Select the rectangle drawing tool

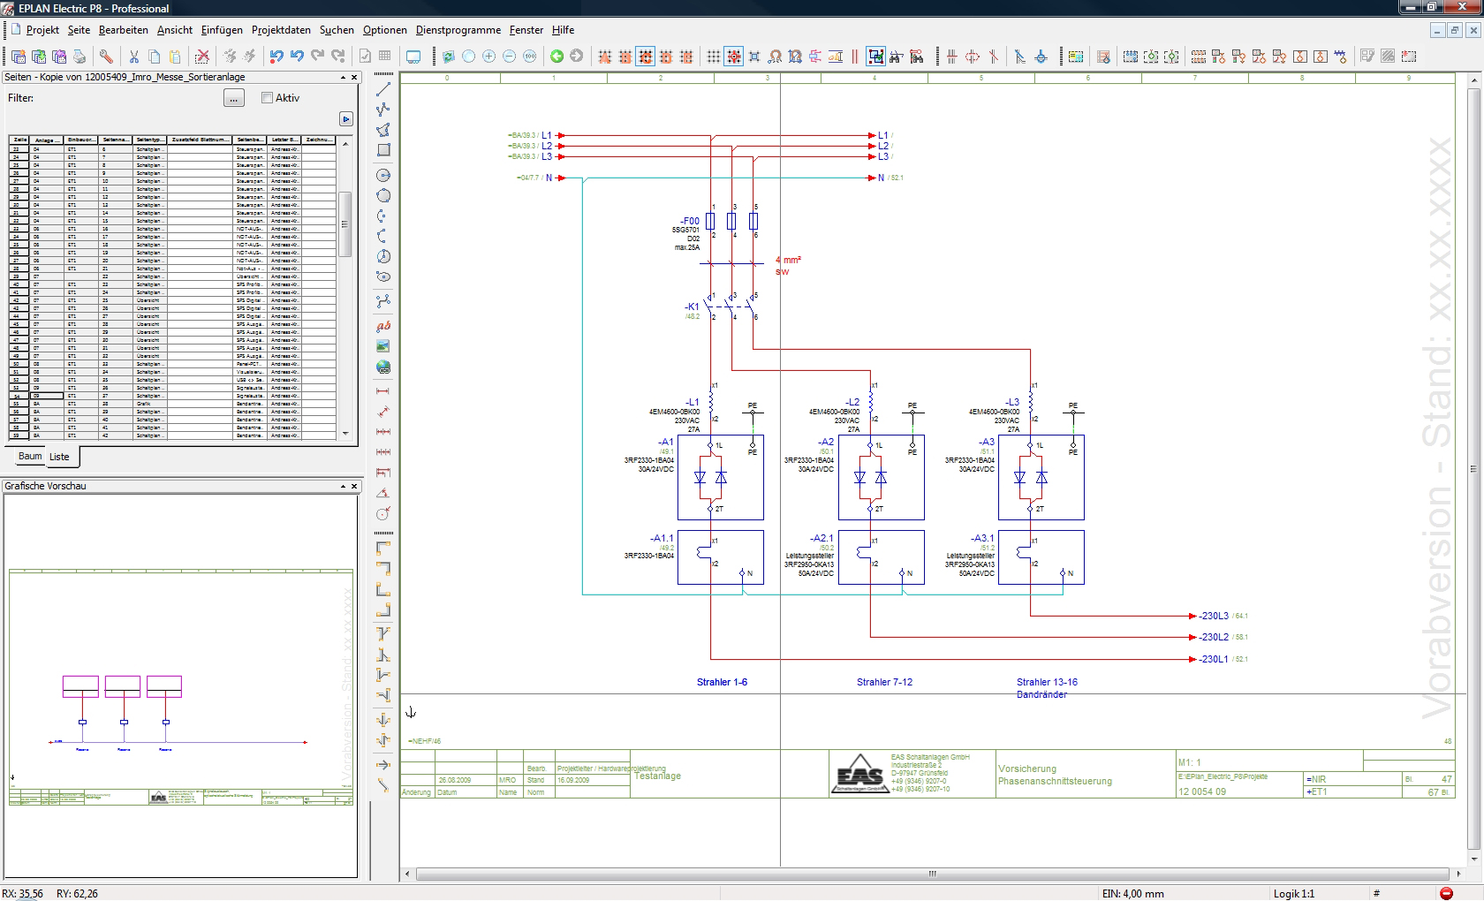pos(383,150)
